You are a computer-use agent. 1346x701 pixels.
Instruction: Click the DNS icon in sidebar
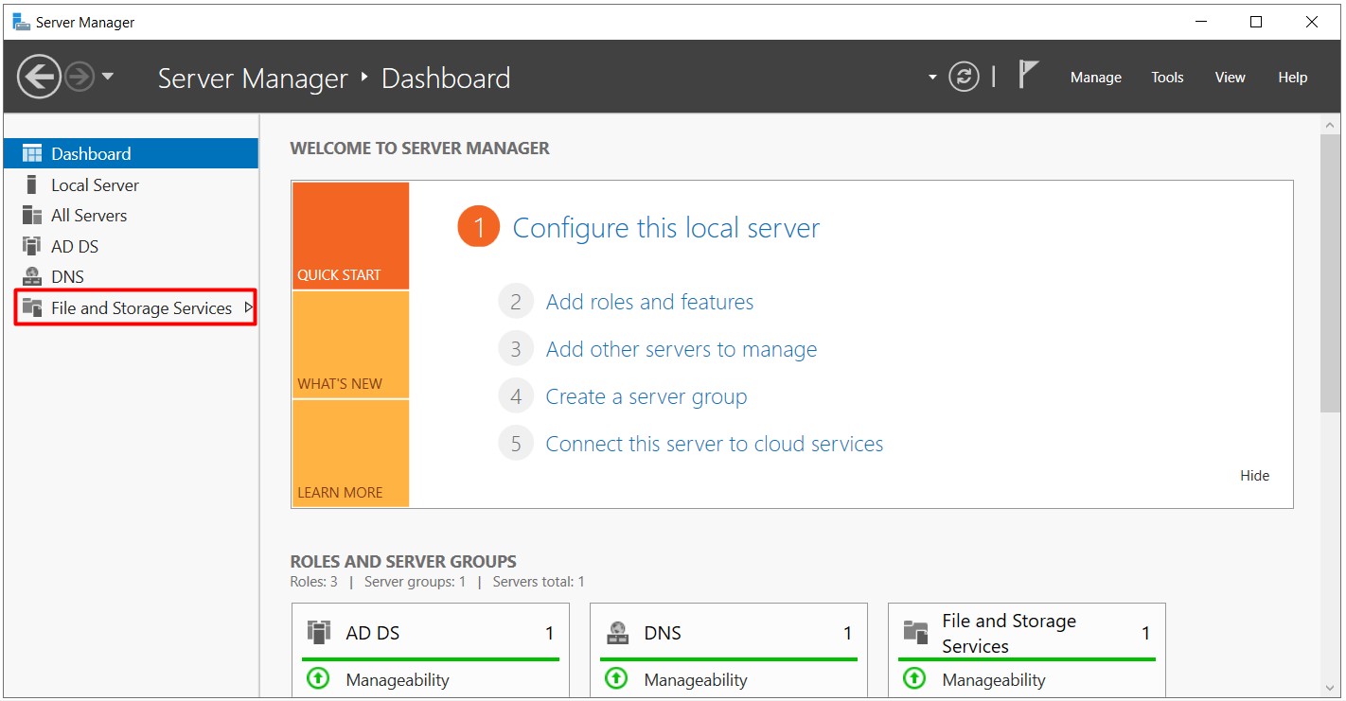coord(32,277)
